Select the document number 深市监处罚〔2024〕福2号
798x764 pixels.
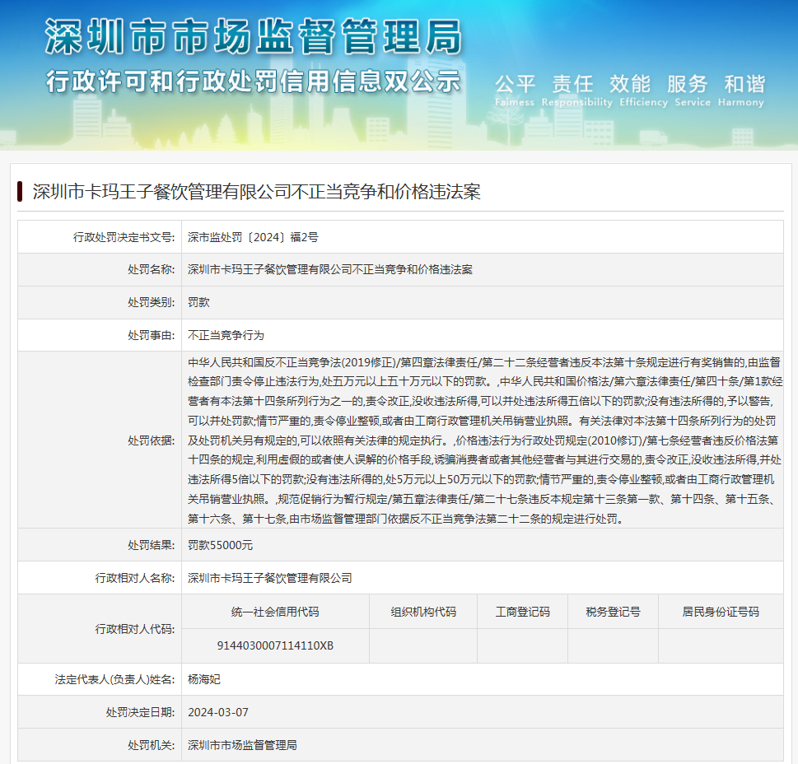click(x=253, y=237)
